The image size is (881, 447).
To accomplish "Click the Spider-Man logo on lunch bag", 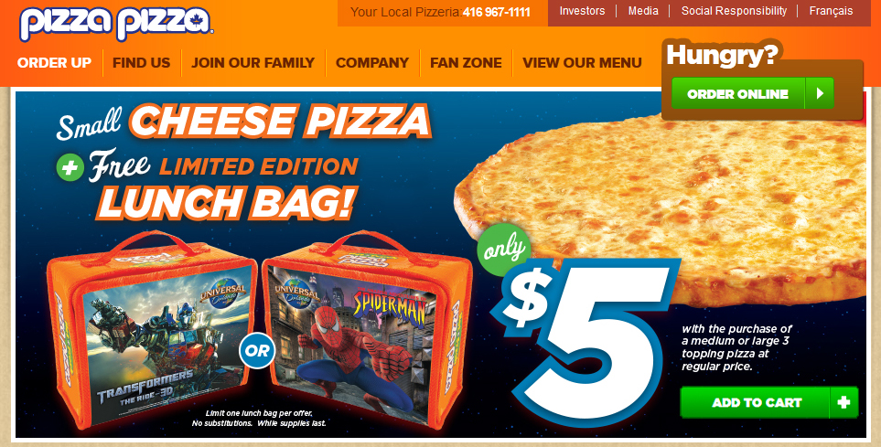I will point(389,308).
